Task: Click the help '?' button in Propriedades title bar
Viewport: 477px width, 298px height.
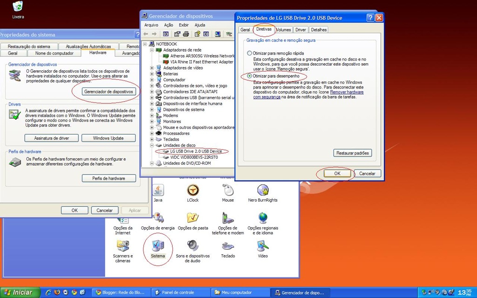Action: pos(370,18)
